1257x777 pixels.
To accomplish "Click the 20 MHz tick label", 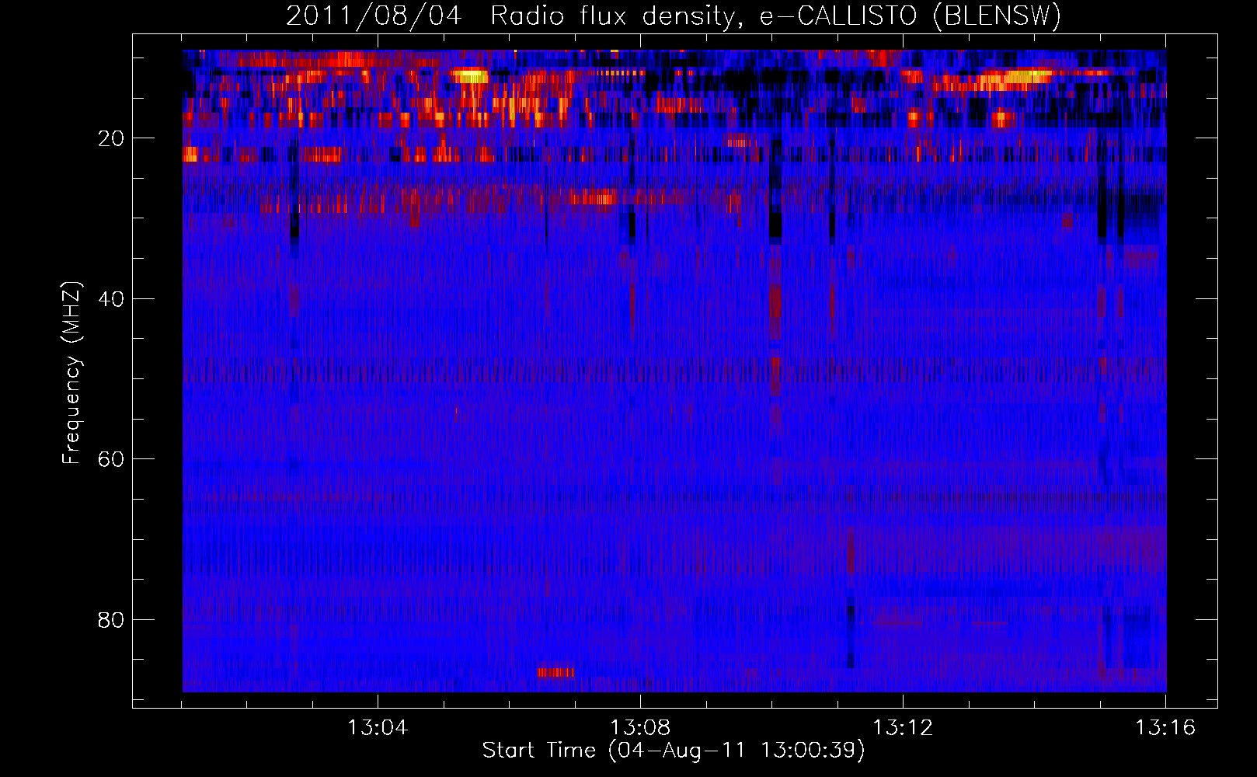I will click(111, 138).
